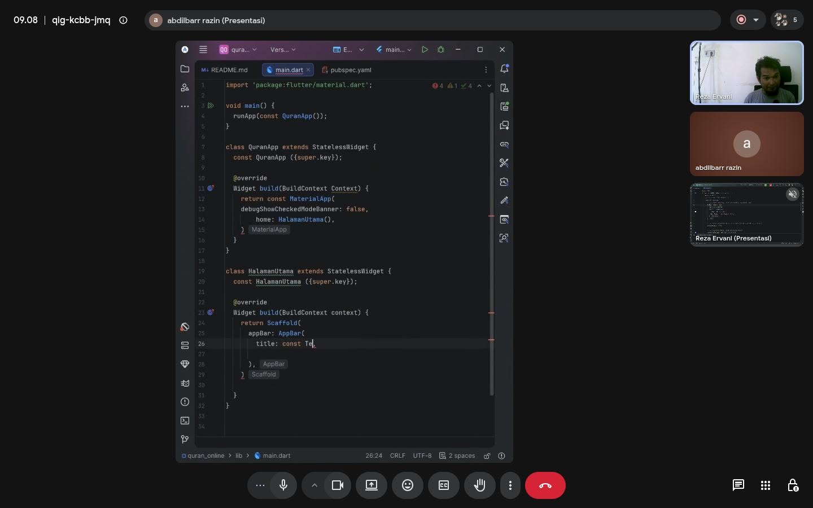The image size is (813, 508).
Task: Select Reza Ervani presentation thumbnail
Action: [x=747, y=214]
